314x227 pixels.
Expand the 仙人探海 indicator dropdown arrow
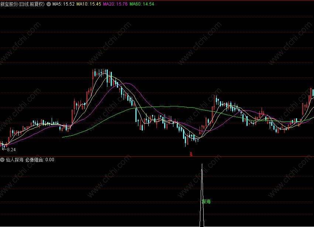tap(2, 160)
